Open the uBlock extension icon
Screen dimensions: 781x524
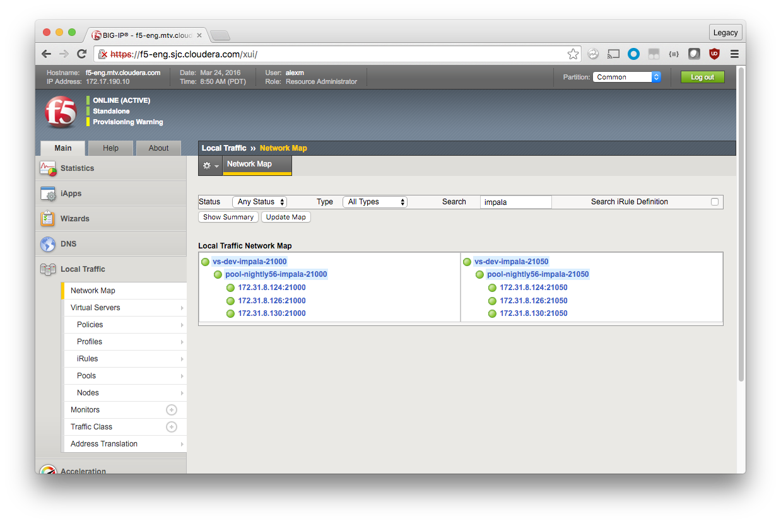point(714,54)
